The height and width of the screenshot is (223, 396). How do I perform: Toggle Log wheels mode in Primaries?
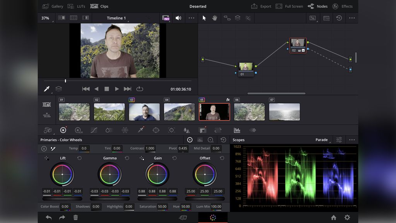pyautogui.click(x=211, y=140)
